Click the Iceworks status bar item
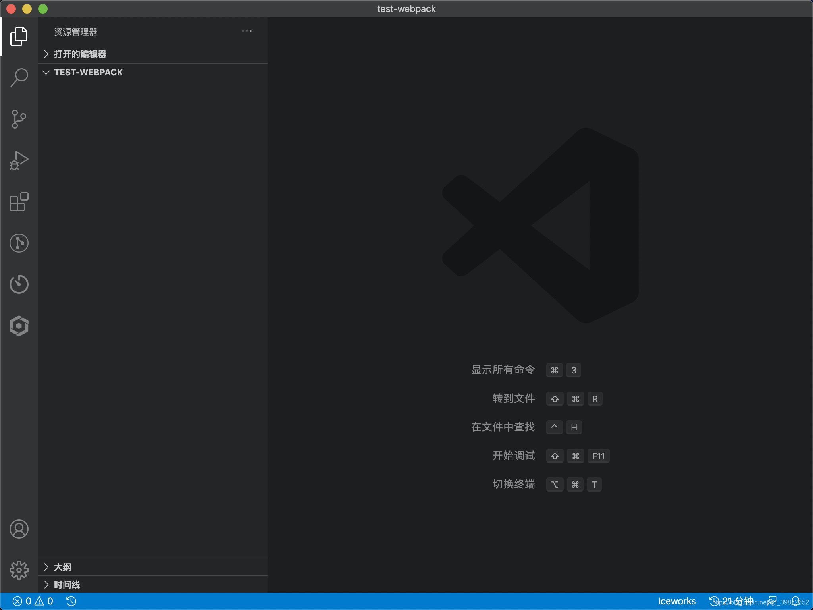 677,601
